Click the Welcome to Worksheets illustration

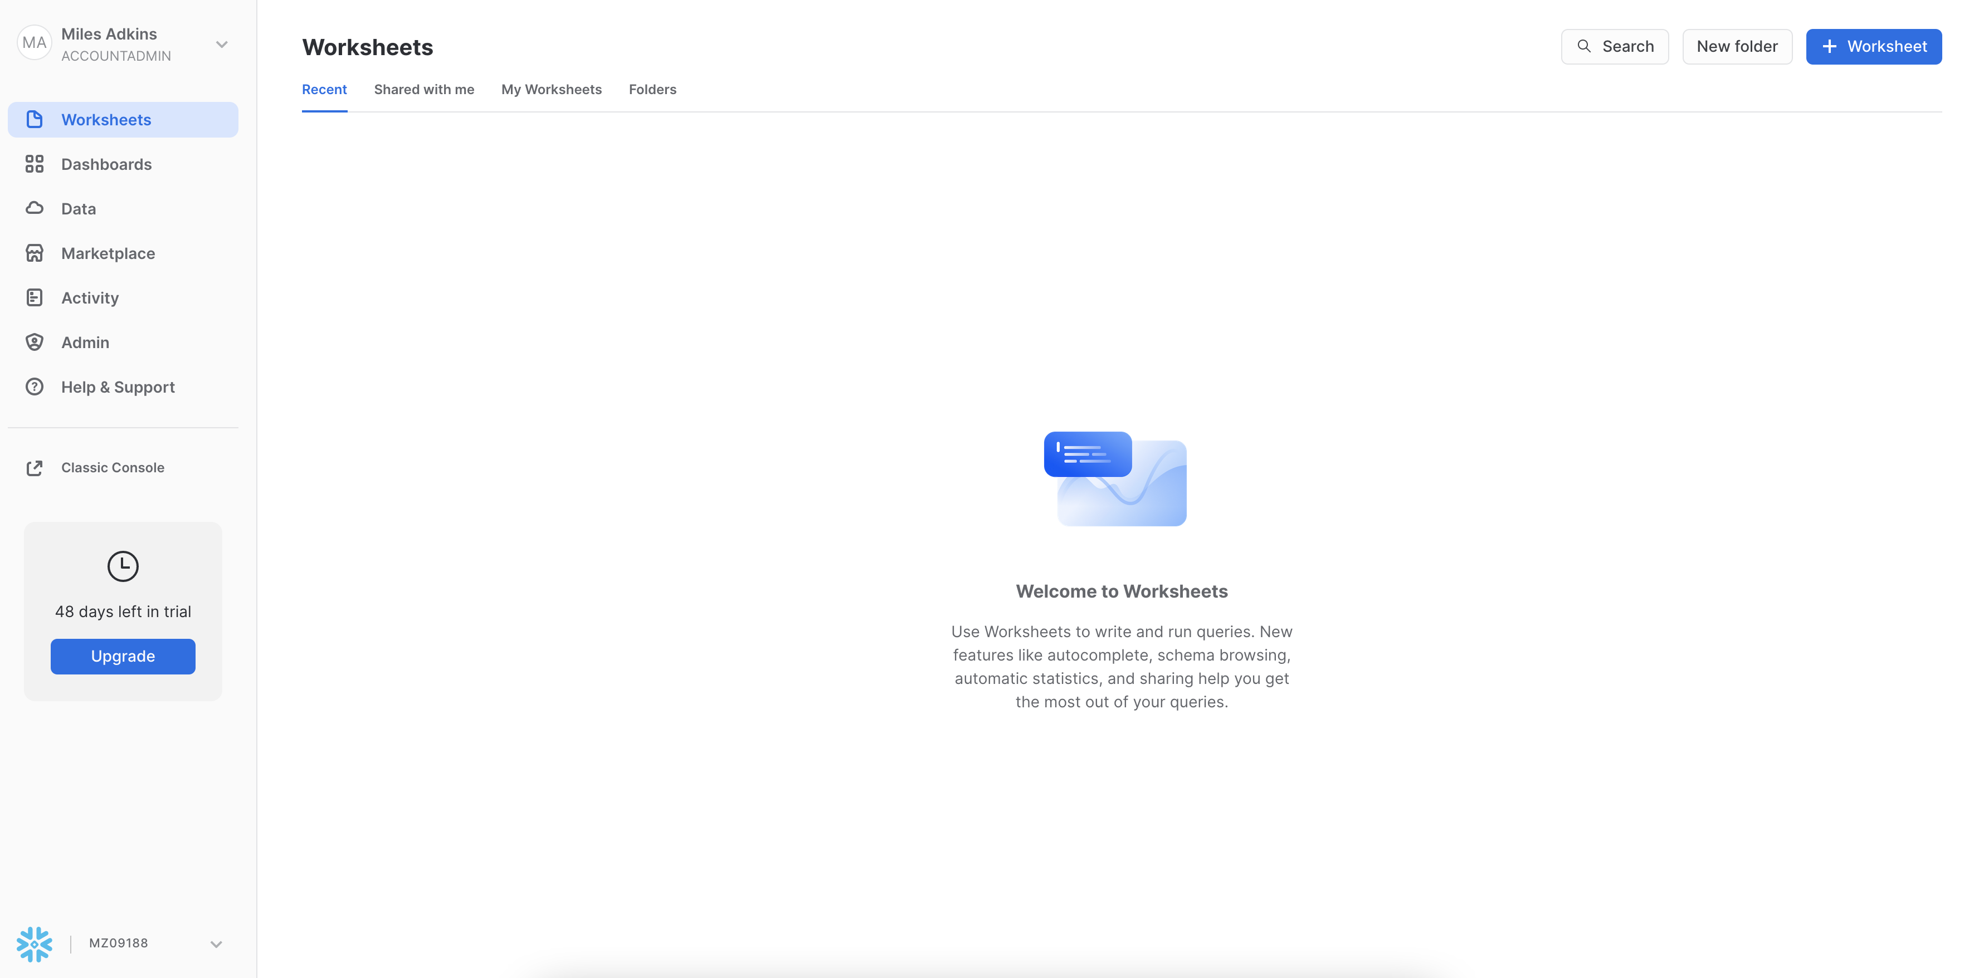(x=1115, y=479)
